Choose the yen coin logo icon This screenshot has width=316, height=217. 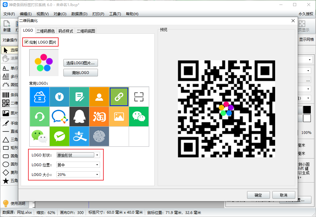(x=59, y=97)
